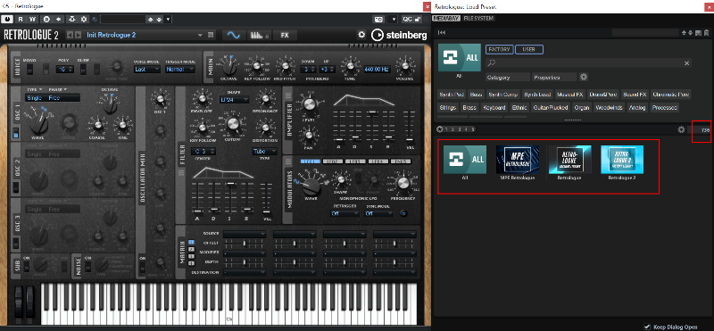
Task: Adjust filter envelope Attack slider
Action: click(x=197, y=211)
